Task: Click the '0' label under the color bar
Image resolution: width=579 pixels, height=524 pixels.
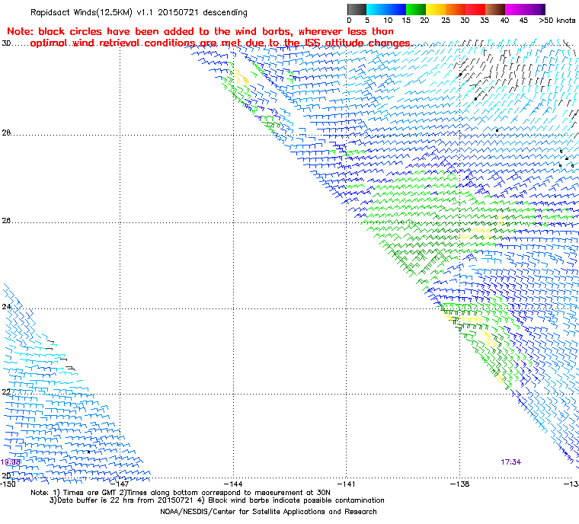Action: [350, 21]
